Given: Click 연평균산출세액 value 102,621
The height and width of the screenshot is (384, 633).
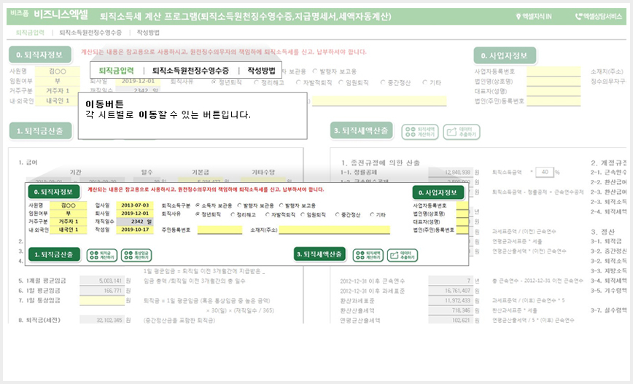Looking at the screenshot, I should tap(451, 321).
